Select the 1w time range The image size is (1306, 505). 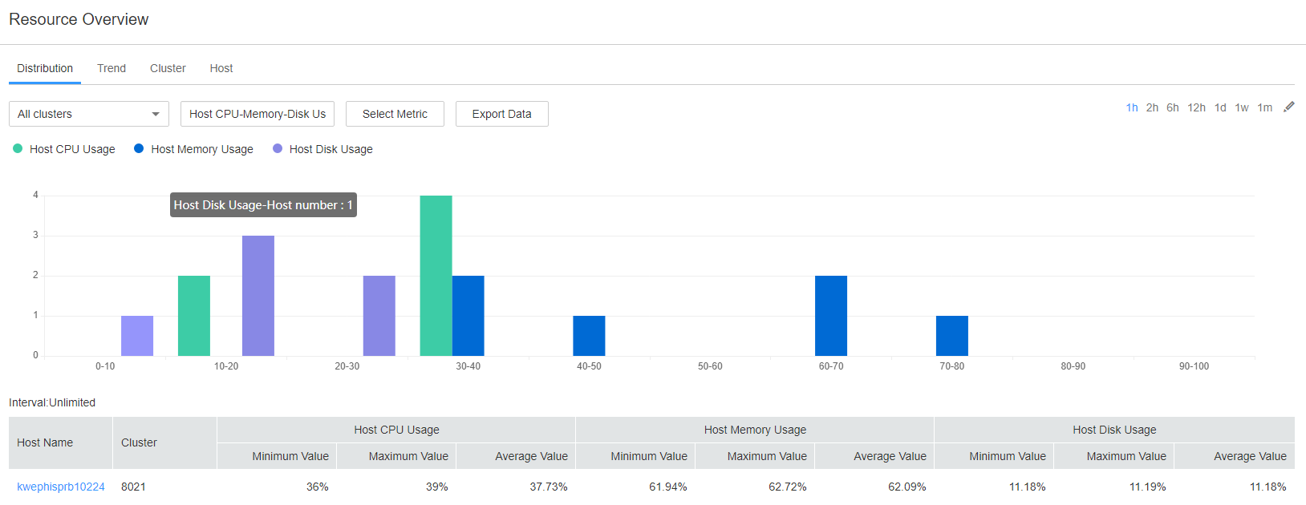[x=1242, y=107]
